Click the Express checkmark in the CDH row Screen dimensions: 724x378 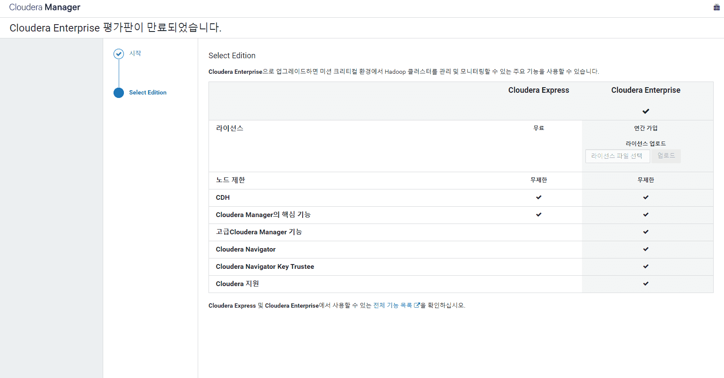point(539,197)
